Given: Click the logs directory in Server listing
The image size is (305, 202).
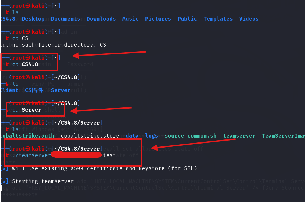Looking at the screenshot, I should tap(151, 136).
